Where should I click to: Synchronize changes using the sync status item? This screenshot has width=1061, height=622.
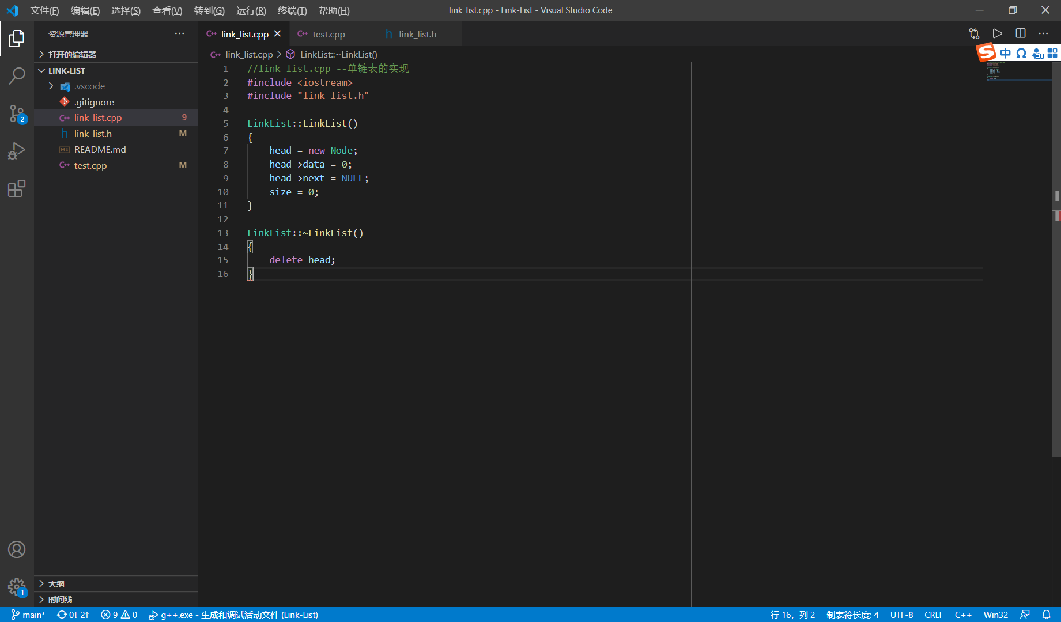coord(73,615)
